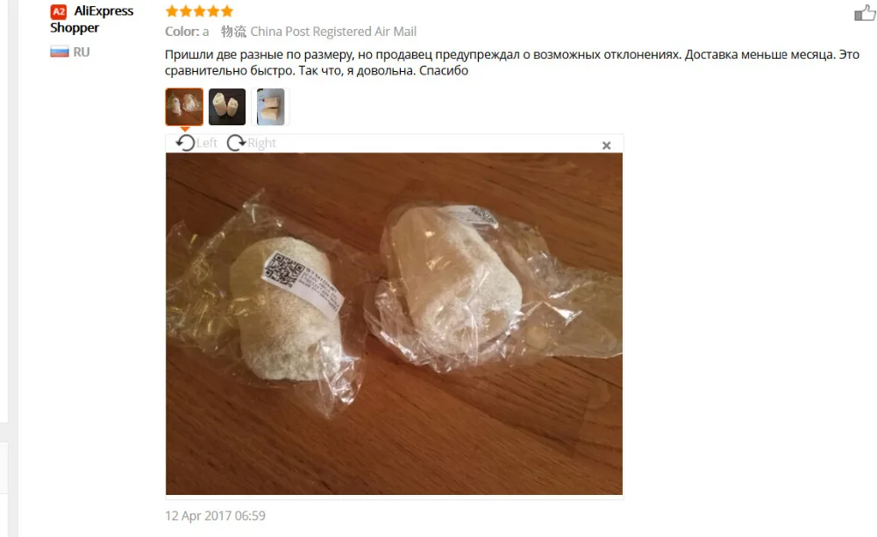Click the five-star rating icons
This screenshot has width=877, height=537.
(199, 11)
